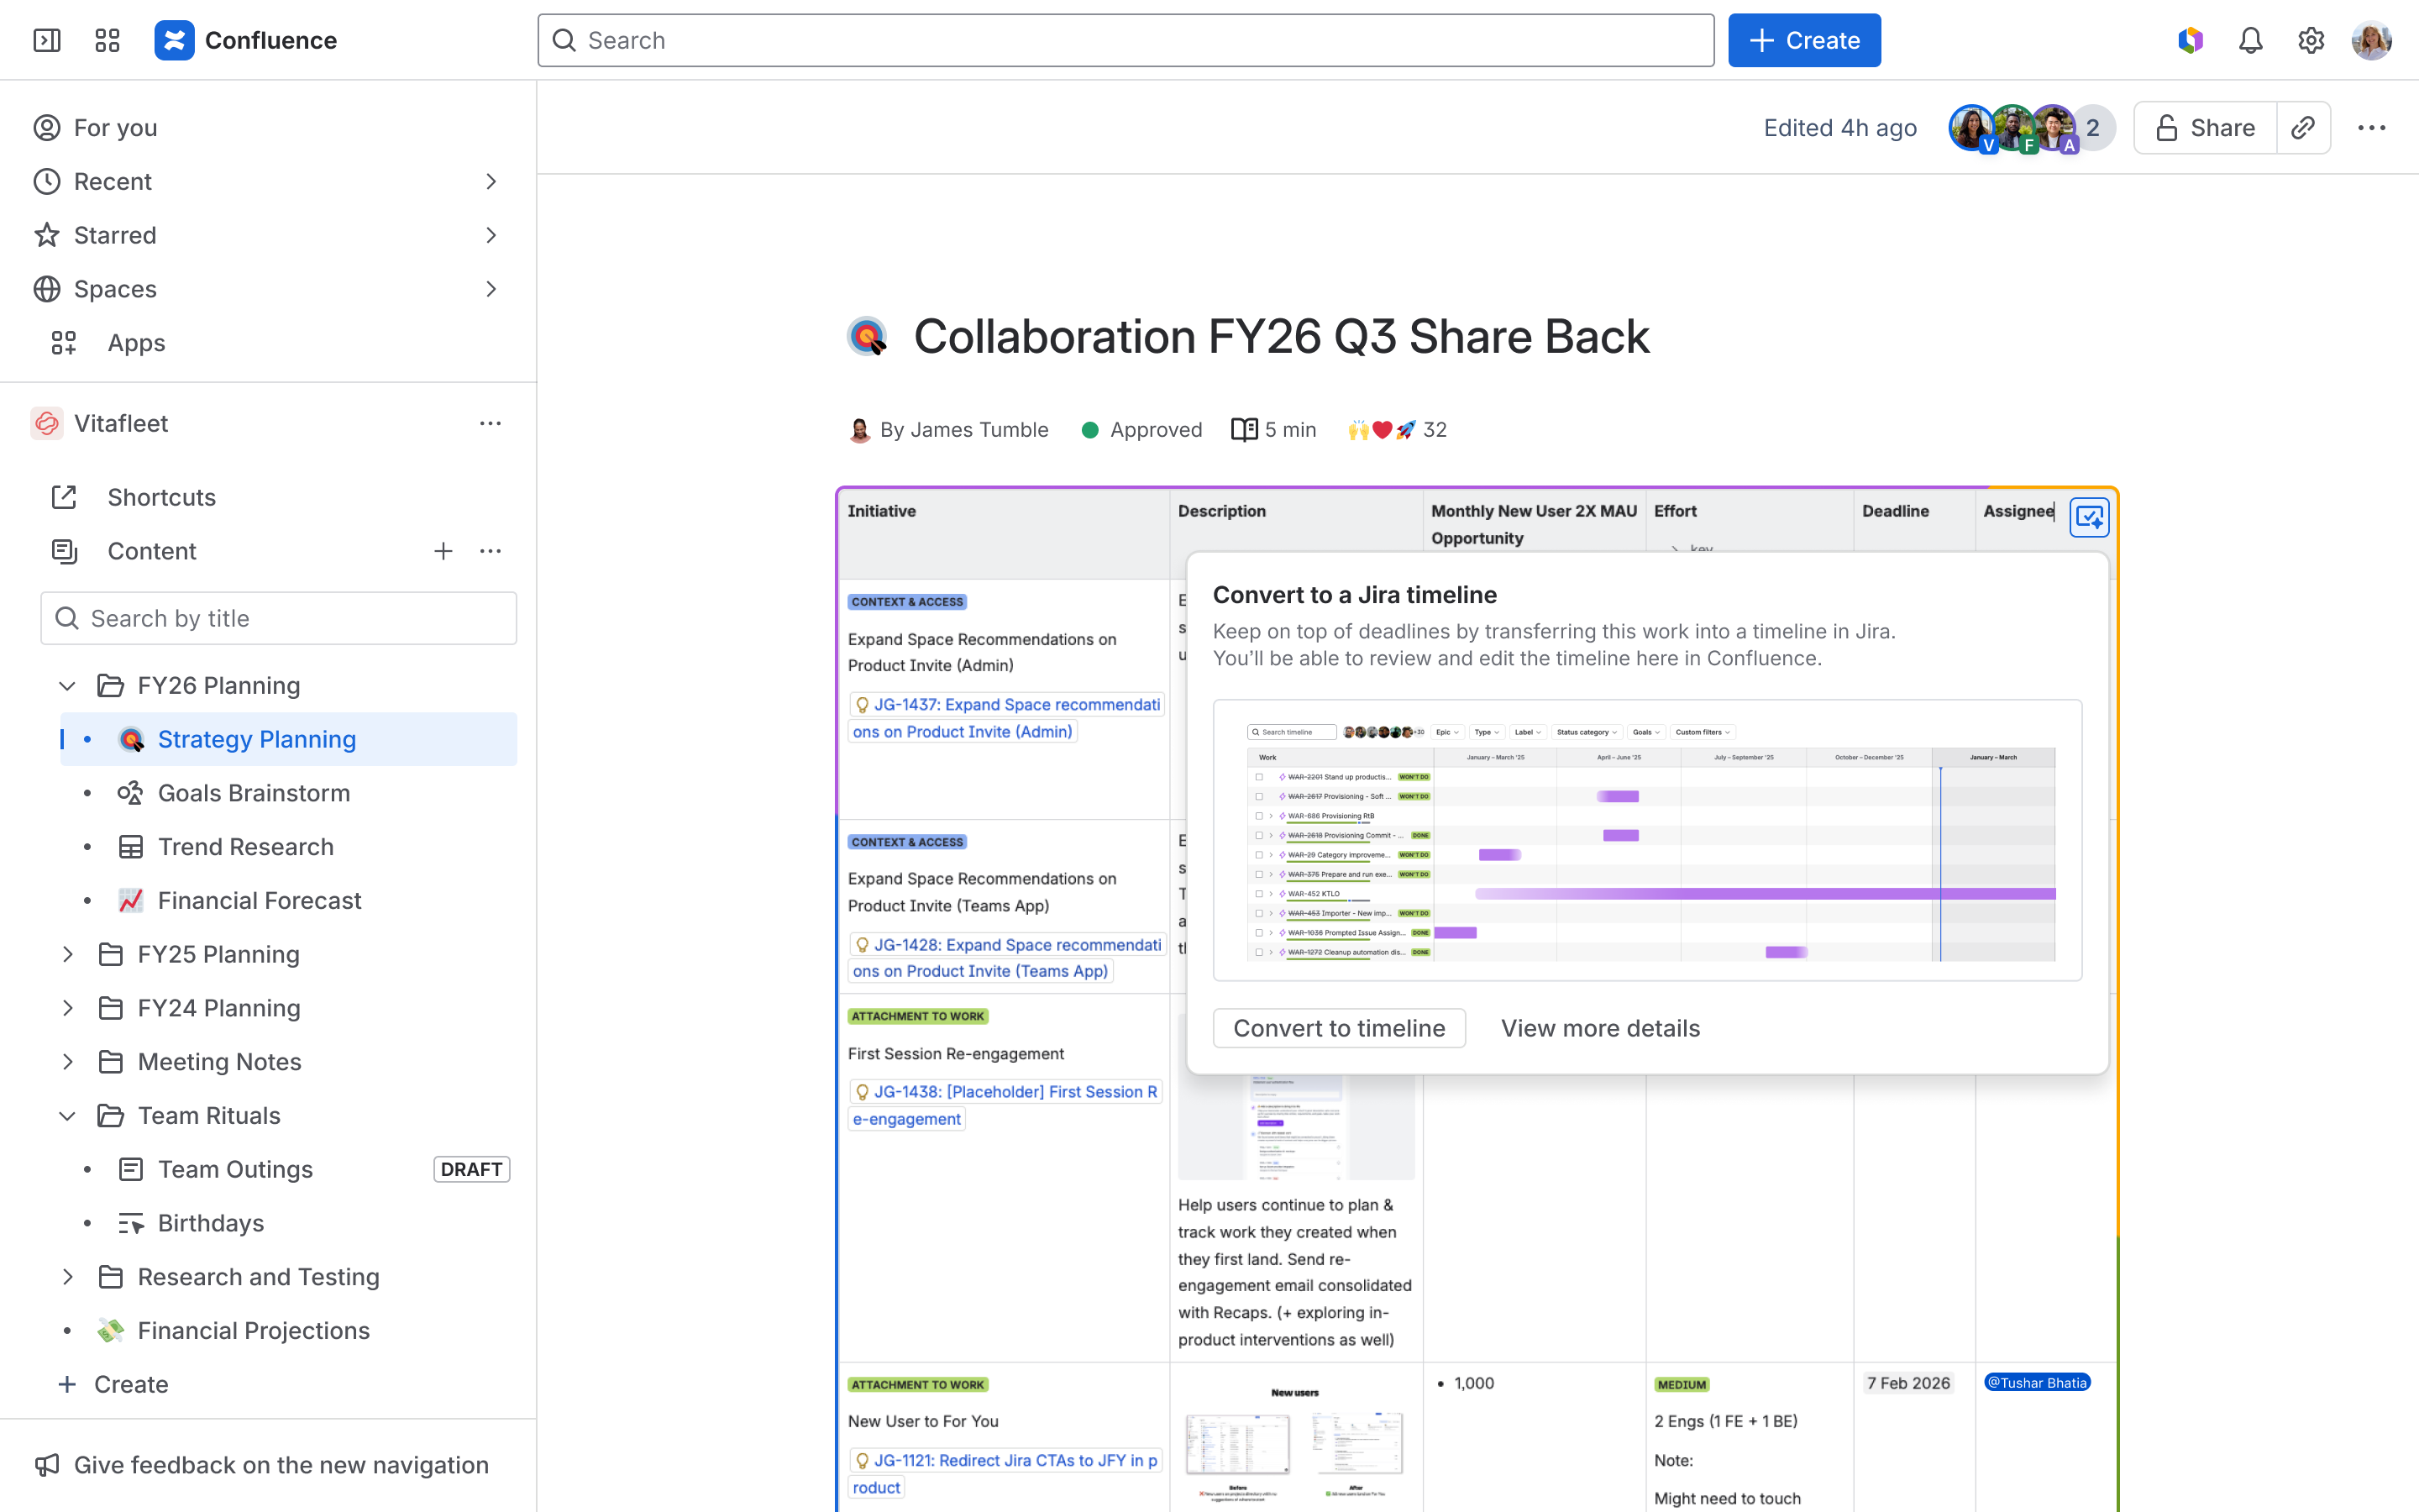Collapse the sidebar with the panel toggle icon
The width and height of the screenshot is (2419, 1512).
coord(47,40)
